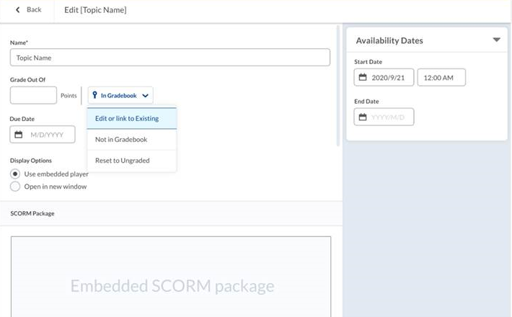Click the 2020/9/21 start date field
This screenshot has height=317, width=512.
pyautogui.click(x=384, y=77)
